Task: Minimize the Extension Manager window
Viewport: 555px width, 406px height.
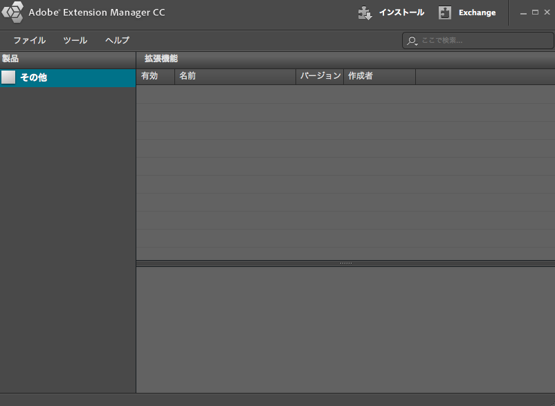Action: click(523, 12)
